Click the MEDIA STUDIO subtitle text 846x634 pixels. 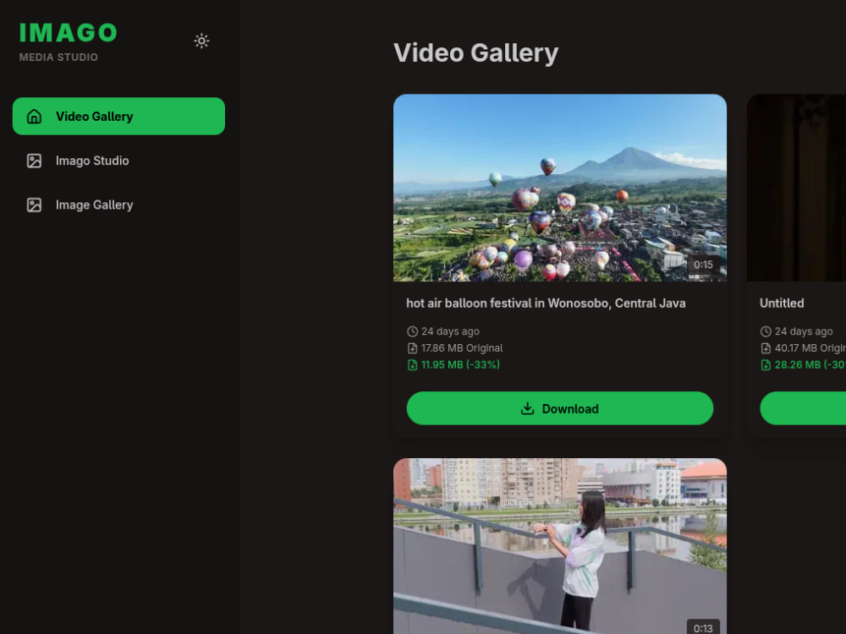coord(59,57)
